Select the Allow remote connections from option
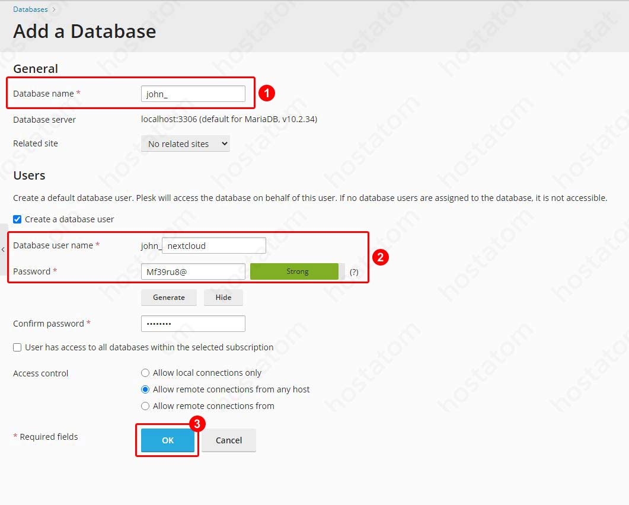Viewport: 629px width, 505px height. tap(145, 406)
